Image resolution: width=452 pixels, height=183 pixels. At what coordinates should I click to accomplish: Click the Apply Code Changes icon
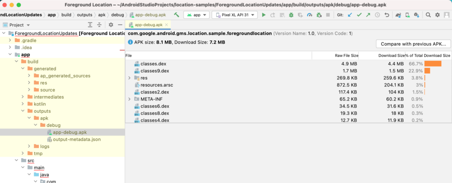tap(282, 15)
